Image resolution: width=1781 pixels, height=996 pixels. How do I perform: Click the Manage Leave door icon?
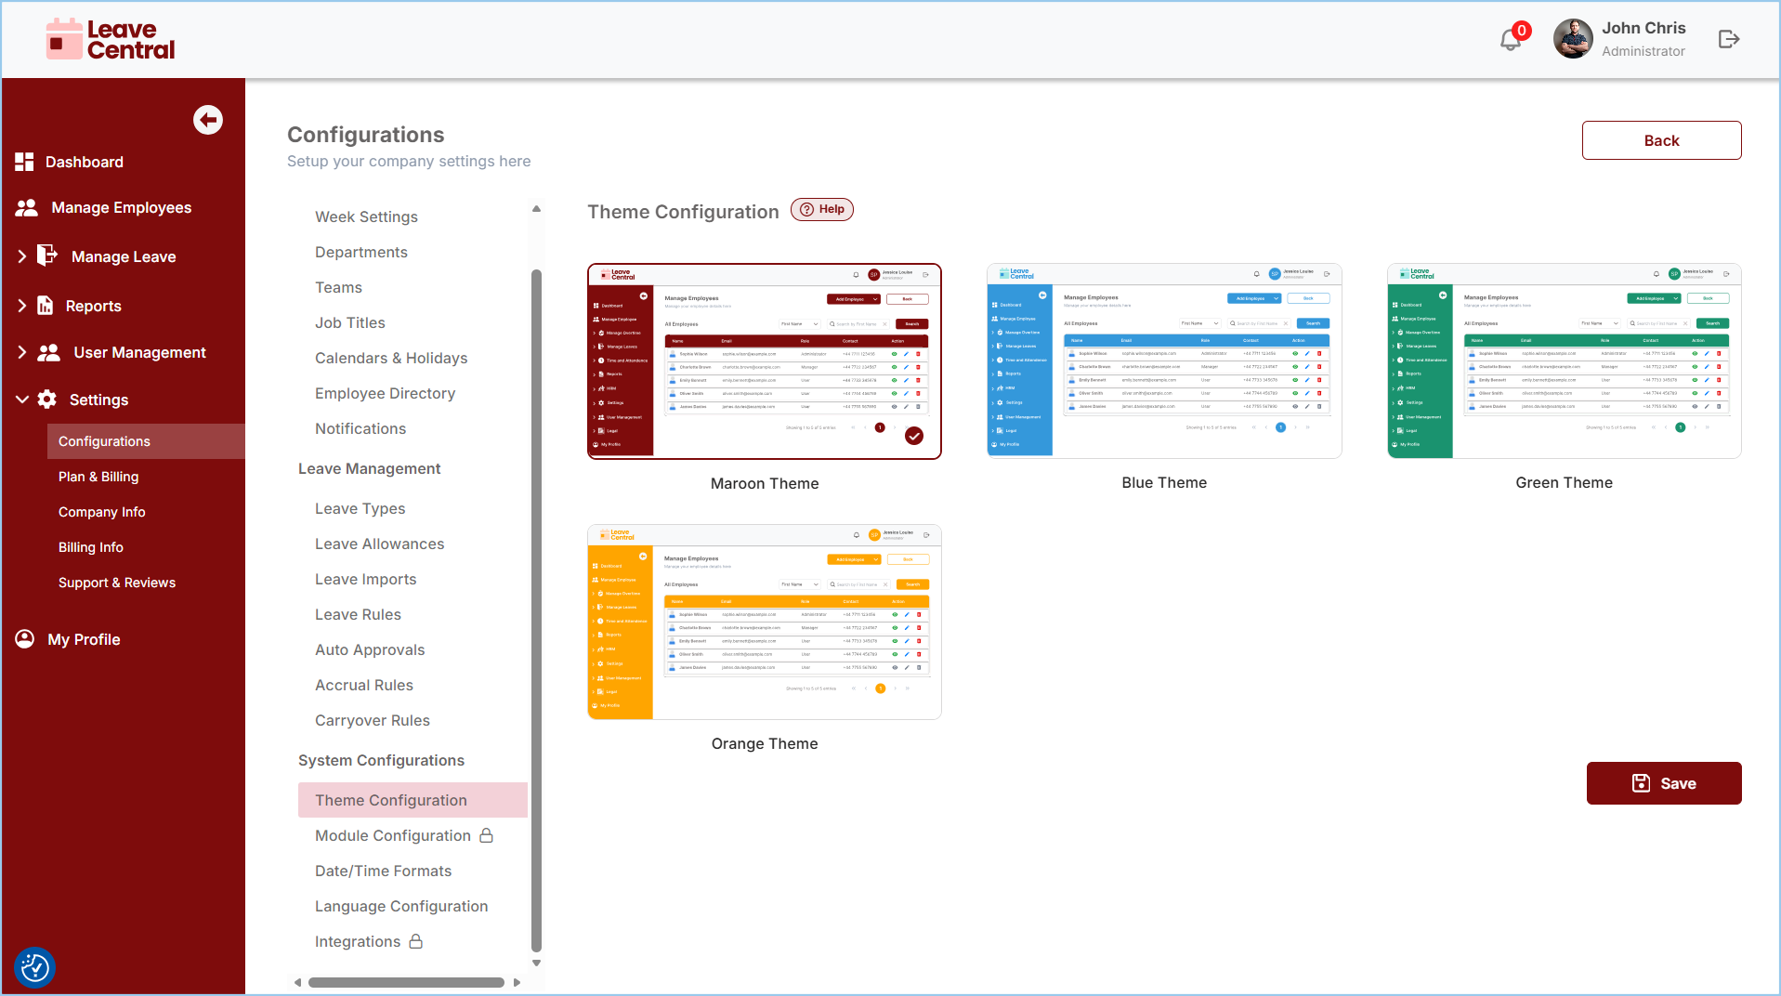[47, 256]
